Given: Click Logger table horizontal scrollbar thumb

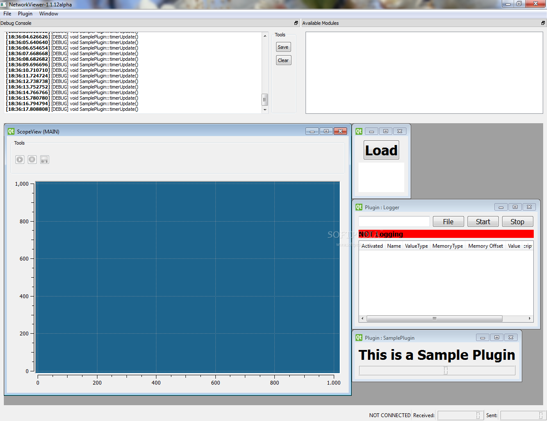Looking at the screenshot, I should coord(434,318).
